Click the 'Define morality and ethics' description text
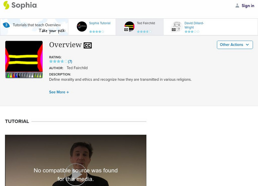 [120, 79]
